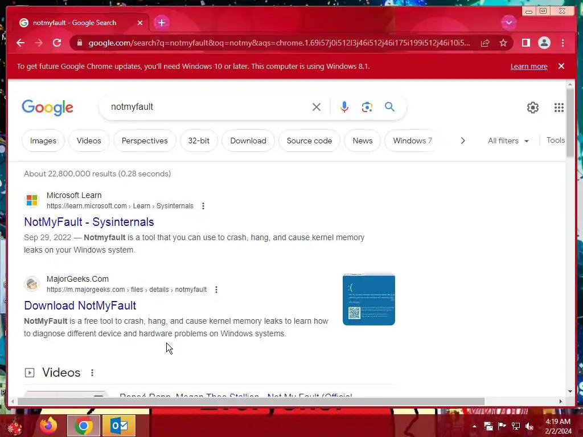Open NotMyFault - Sysinternals result
The width and height of the screenshot is (583, 437).
click(x=89, y=222)
